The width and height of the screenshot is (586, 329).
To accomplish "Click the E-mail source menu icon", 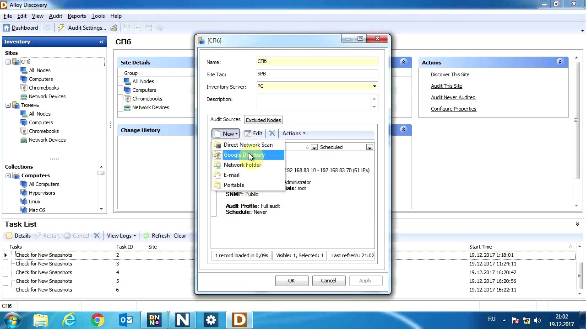I will [217, 175].
